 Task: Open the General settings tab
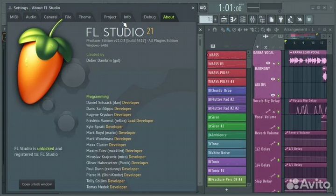[x=50, y=17]
